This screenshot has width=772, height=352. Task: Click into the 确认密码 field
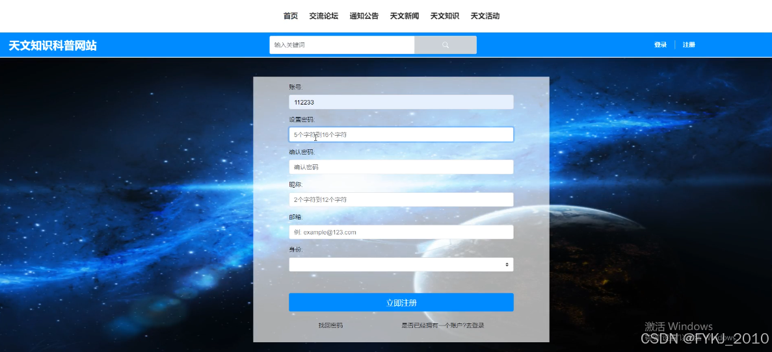(x=401, y=167)
